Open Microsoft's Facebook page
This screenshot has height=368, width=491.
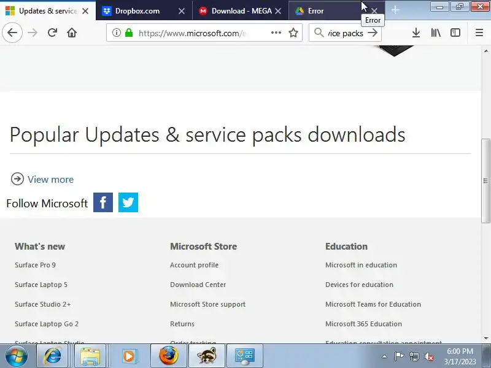click(x=103, y=202)
